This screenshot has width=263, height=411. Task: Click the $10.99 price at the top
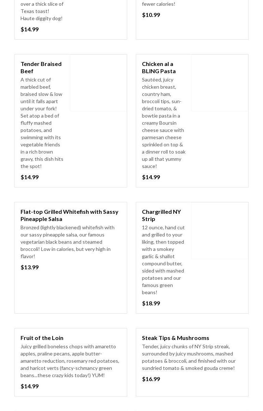click(x=151, y=15)
